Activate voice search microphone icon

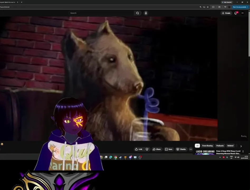click(x=146, y=13)
